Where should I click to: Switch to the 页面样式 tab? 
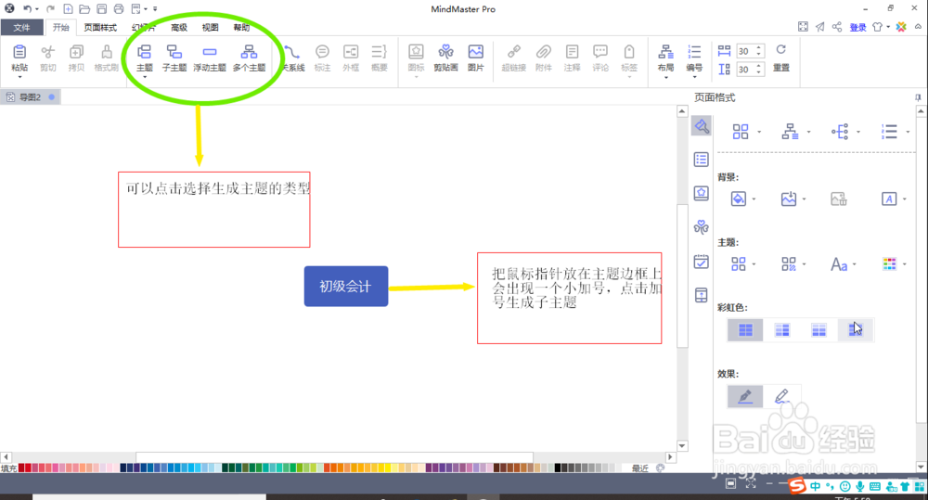click(100, 27)
